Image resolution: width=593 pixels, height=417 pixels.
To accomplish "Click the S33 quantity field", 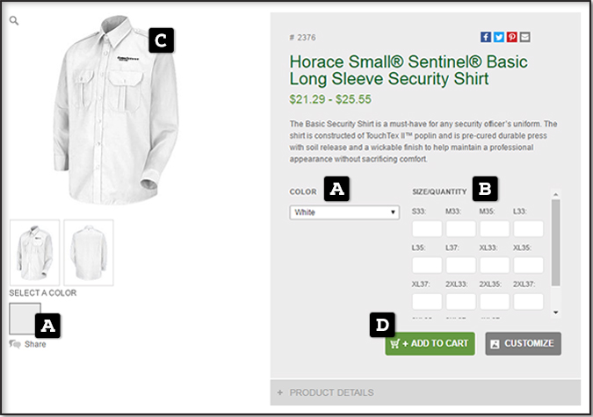I will click(x=427, y=229).
